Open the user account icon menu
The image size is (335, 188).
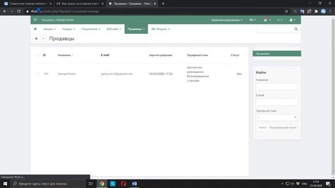[292, 20]
